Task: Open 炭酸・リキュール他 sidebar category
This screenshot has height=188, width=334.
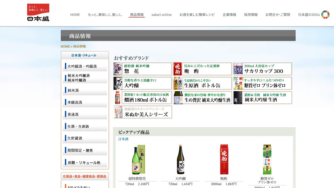Action: (85, 162)
